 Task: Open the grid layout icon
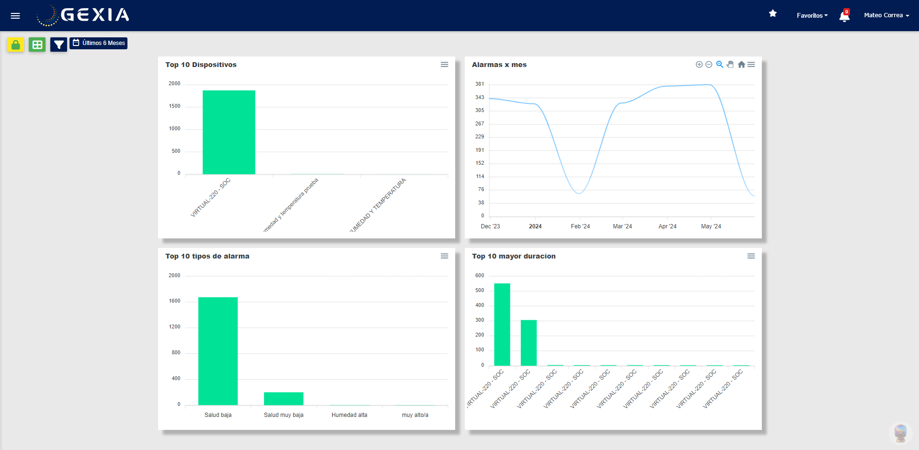coord(37,44)
